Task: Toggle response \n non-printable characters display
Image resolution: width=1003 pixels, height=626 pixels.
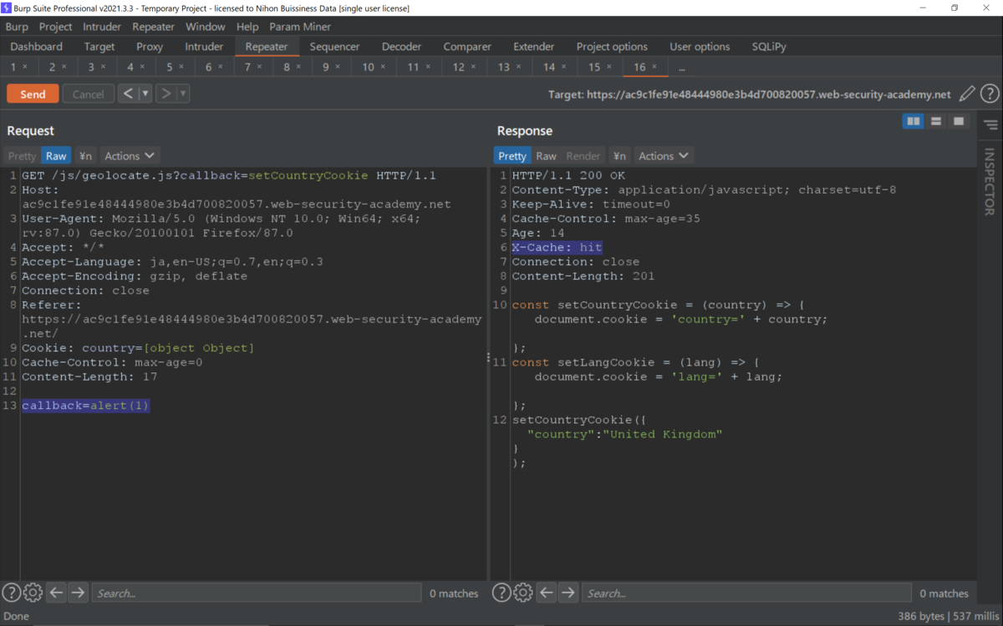Action: (x=619, y=156)
